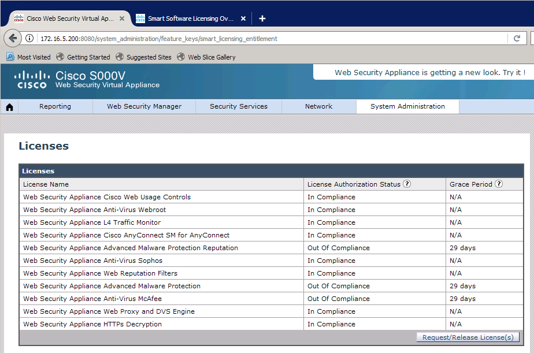Expand the Web Security Manager menu
This screenshot has width=534, height=353.
[144, 106]
